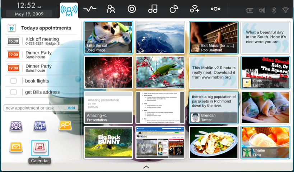
Task: Check off the 'get Bills address' task
Action: pyautogui.click(x=14, y=92)
